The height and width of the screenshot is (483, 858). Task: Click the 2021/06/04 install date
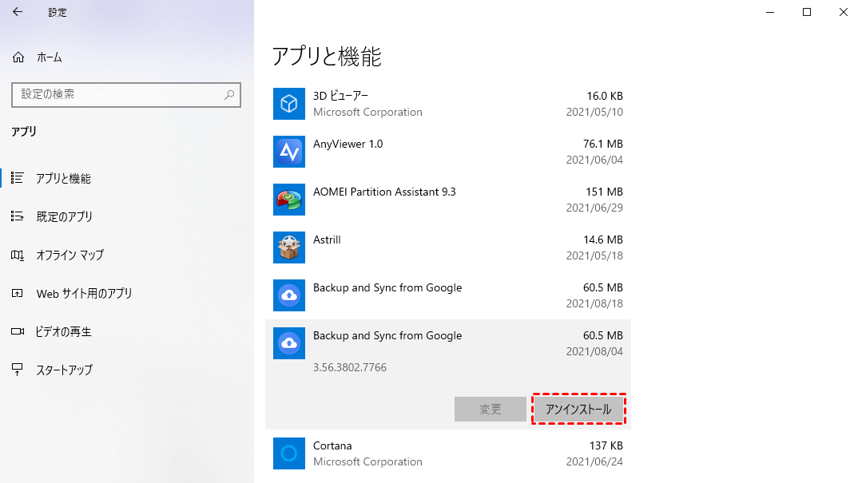tap(594, 160)
